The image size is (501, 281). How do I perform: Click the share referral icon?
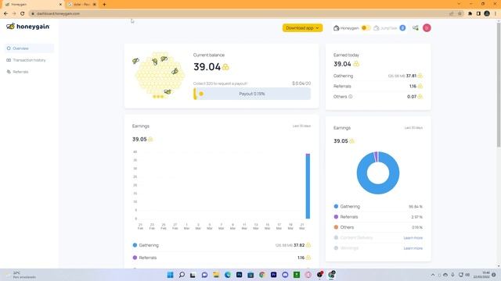click(x=416, y=28)
